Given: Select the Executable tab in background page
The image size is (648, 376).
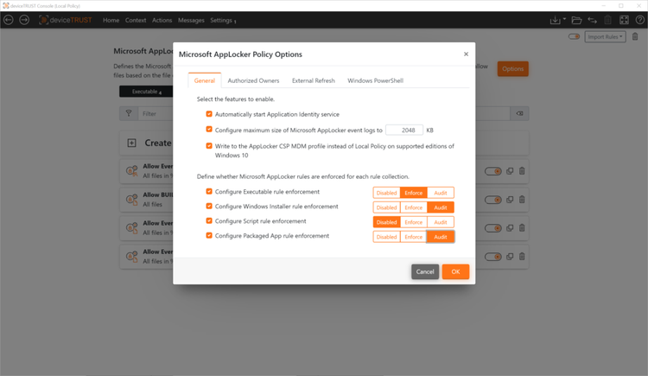Looking at the screenshot, I should pos(146,92).
